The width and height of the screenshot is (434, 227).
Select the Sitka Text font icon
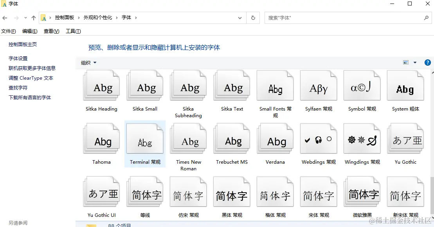(x=232, y=86)
